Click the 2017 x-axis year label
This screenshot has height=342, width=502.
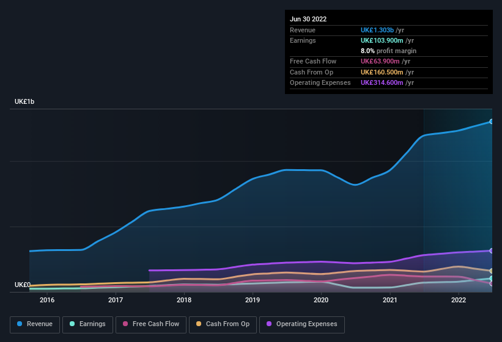pyautogui.click(x=116, y=300)
